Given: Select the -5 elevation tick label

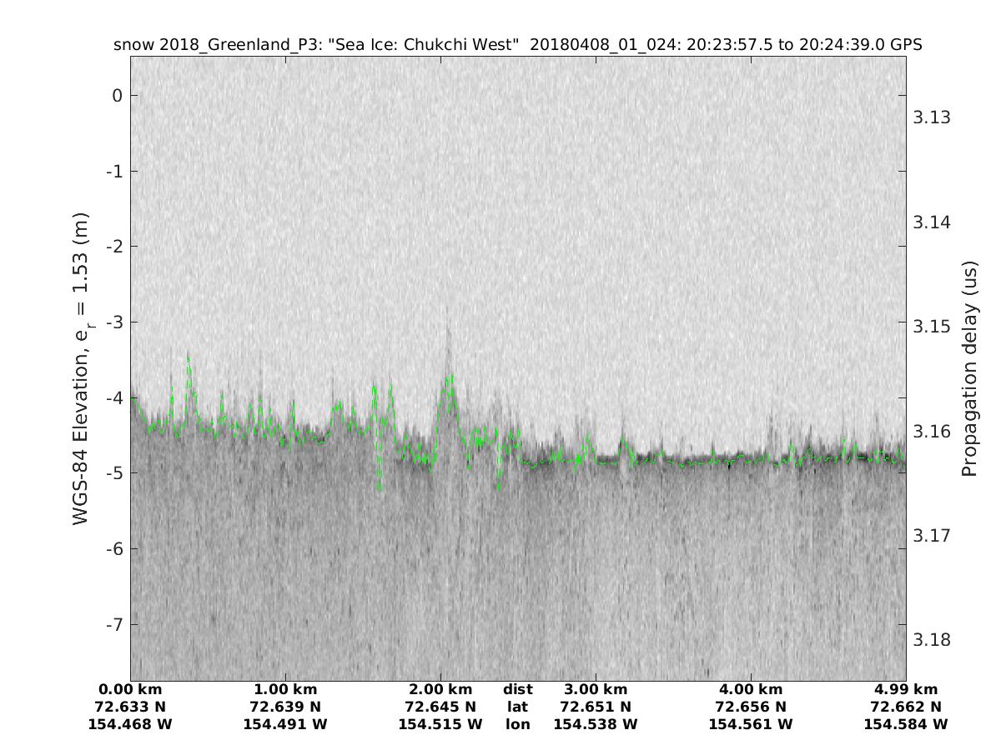Looking at the screenshot, I should point(113,473).
